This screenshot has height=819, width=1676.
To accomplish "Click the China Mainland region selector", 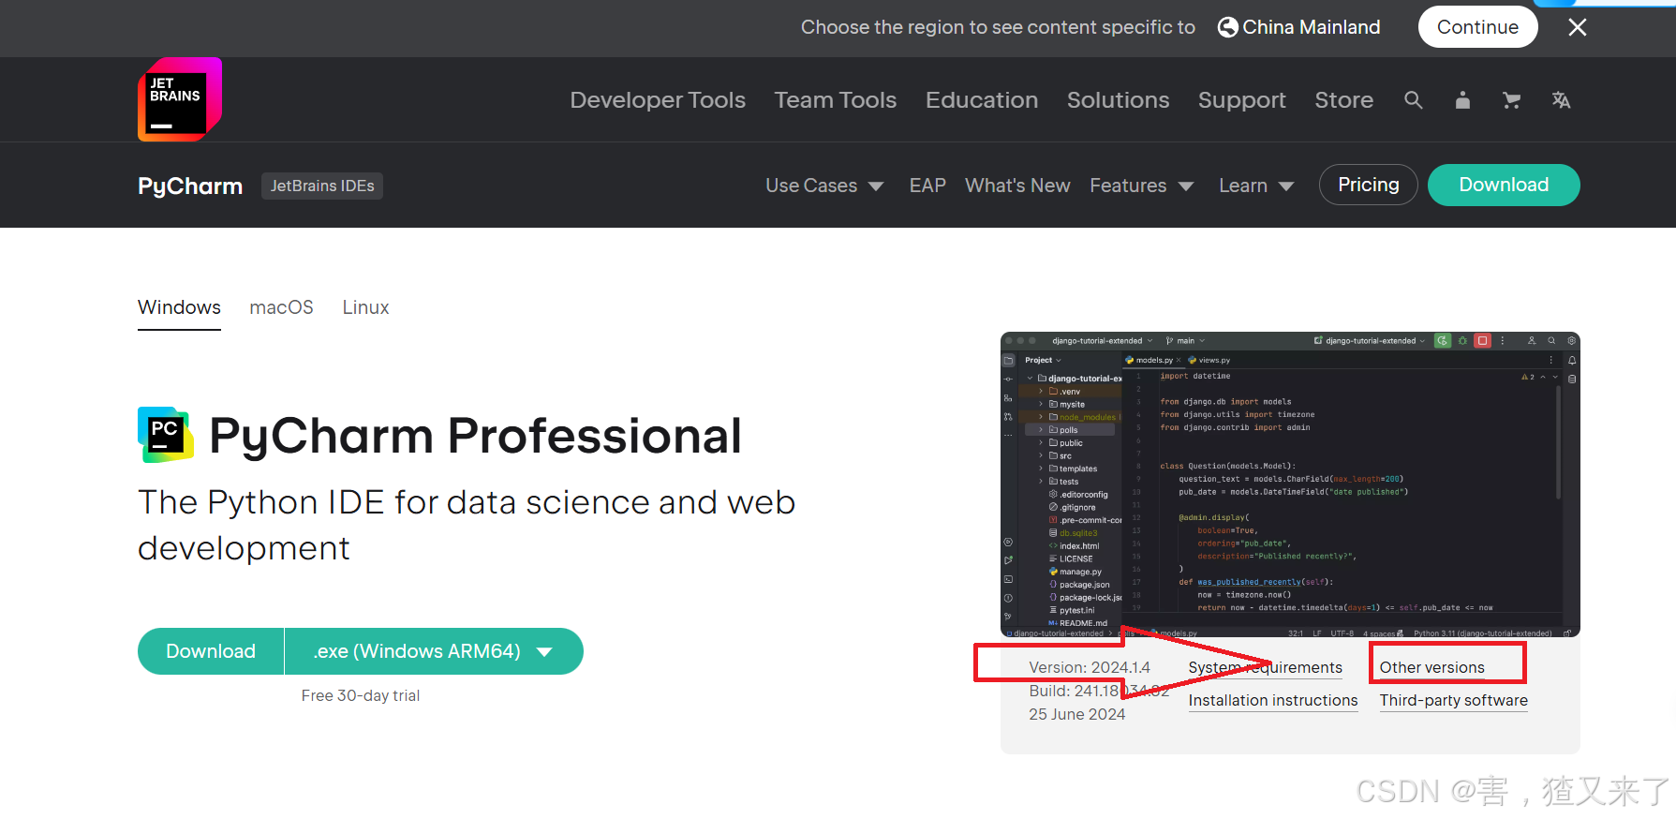I will pos(1298,27).
